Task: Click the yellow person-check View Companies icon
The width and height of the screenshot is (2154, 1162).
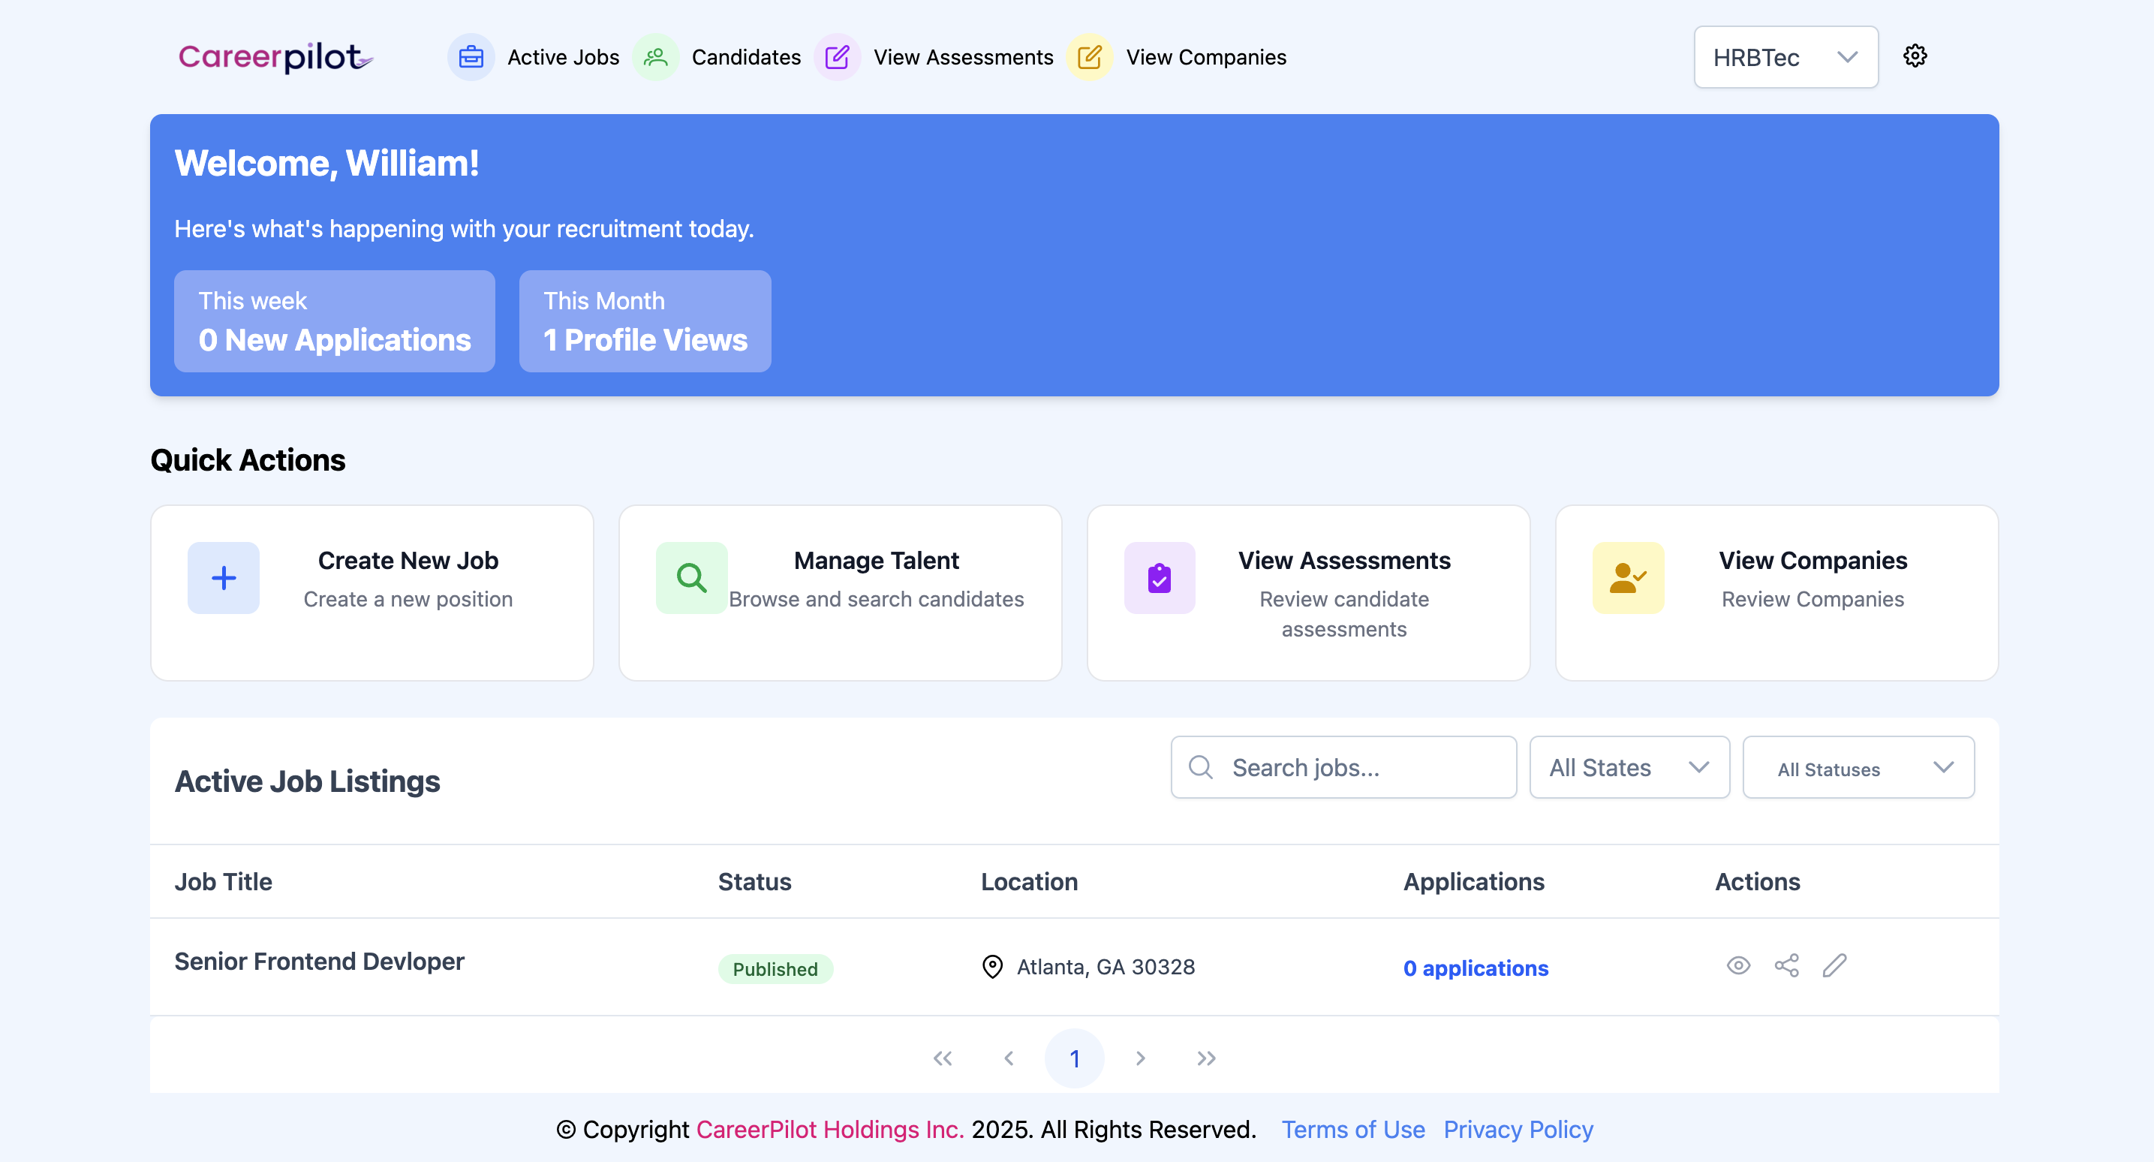Action: tap(1627, 578)
